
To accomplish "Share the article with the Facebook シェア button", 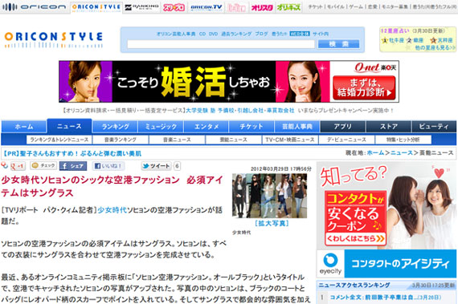I will 73,166.
